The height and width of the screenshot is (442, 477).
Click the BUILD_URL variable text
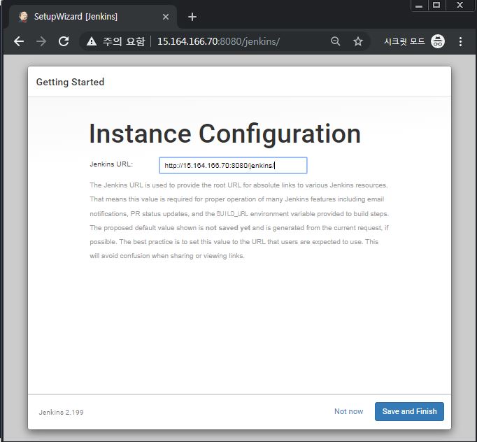[x=232, y=214]
